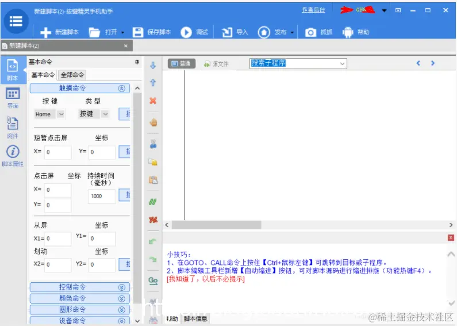This screenshot has width=457, height=326.
Task: Save with the 保存脚本 disk icon
Action: coord(138,32)
